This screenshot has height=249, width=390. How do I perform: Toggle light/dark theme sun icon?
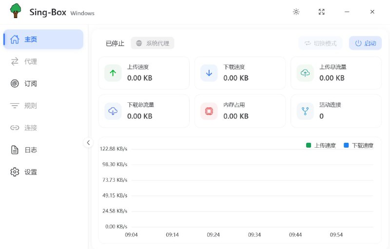pos(296,12)
